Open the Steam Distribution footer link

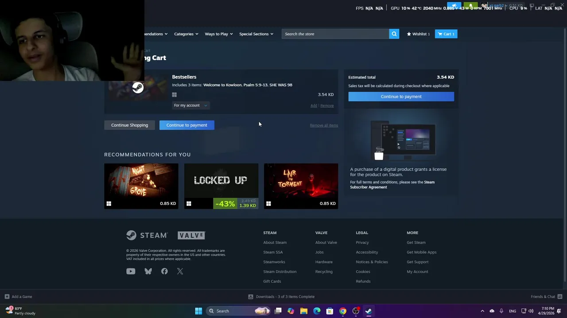(x=280, y=272)
